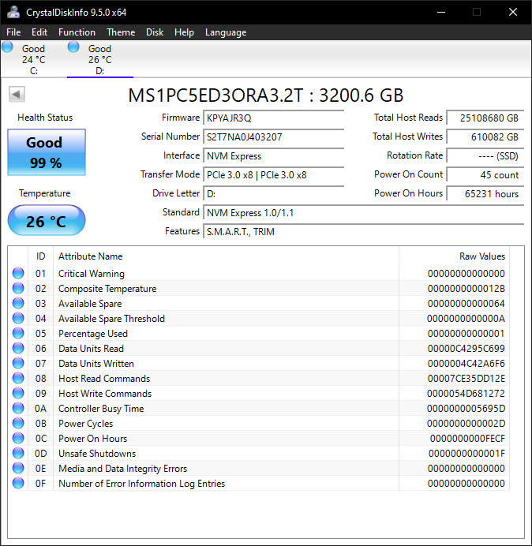Select the C: drive tab
The image size is (532, 546).
(33, 59)
